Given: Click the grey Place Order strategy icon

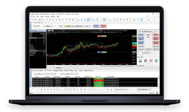Looking at the screenshot, I should (x=146, y=61).
